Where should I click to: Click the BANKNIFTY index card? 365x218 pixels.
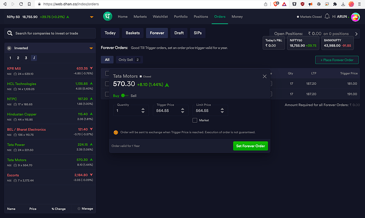[x=337, y=43]
